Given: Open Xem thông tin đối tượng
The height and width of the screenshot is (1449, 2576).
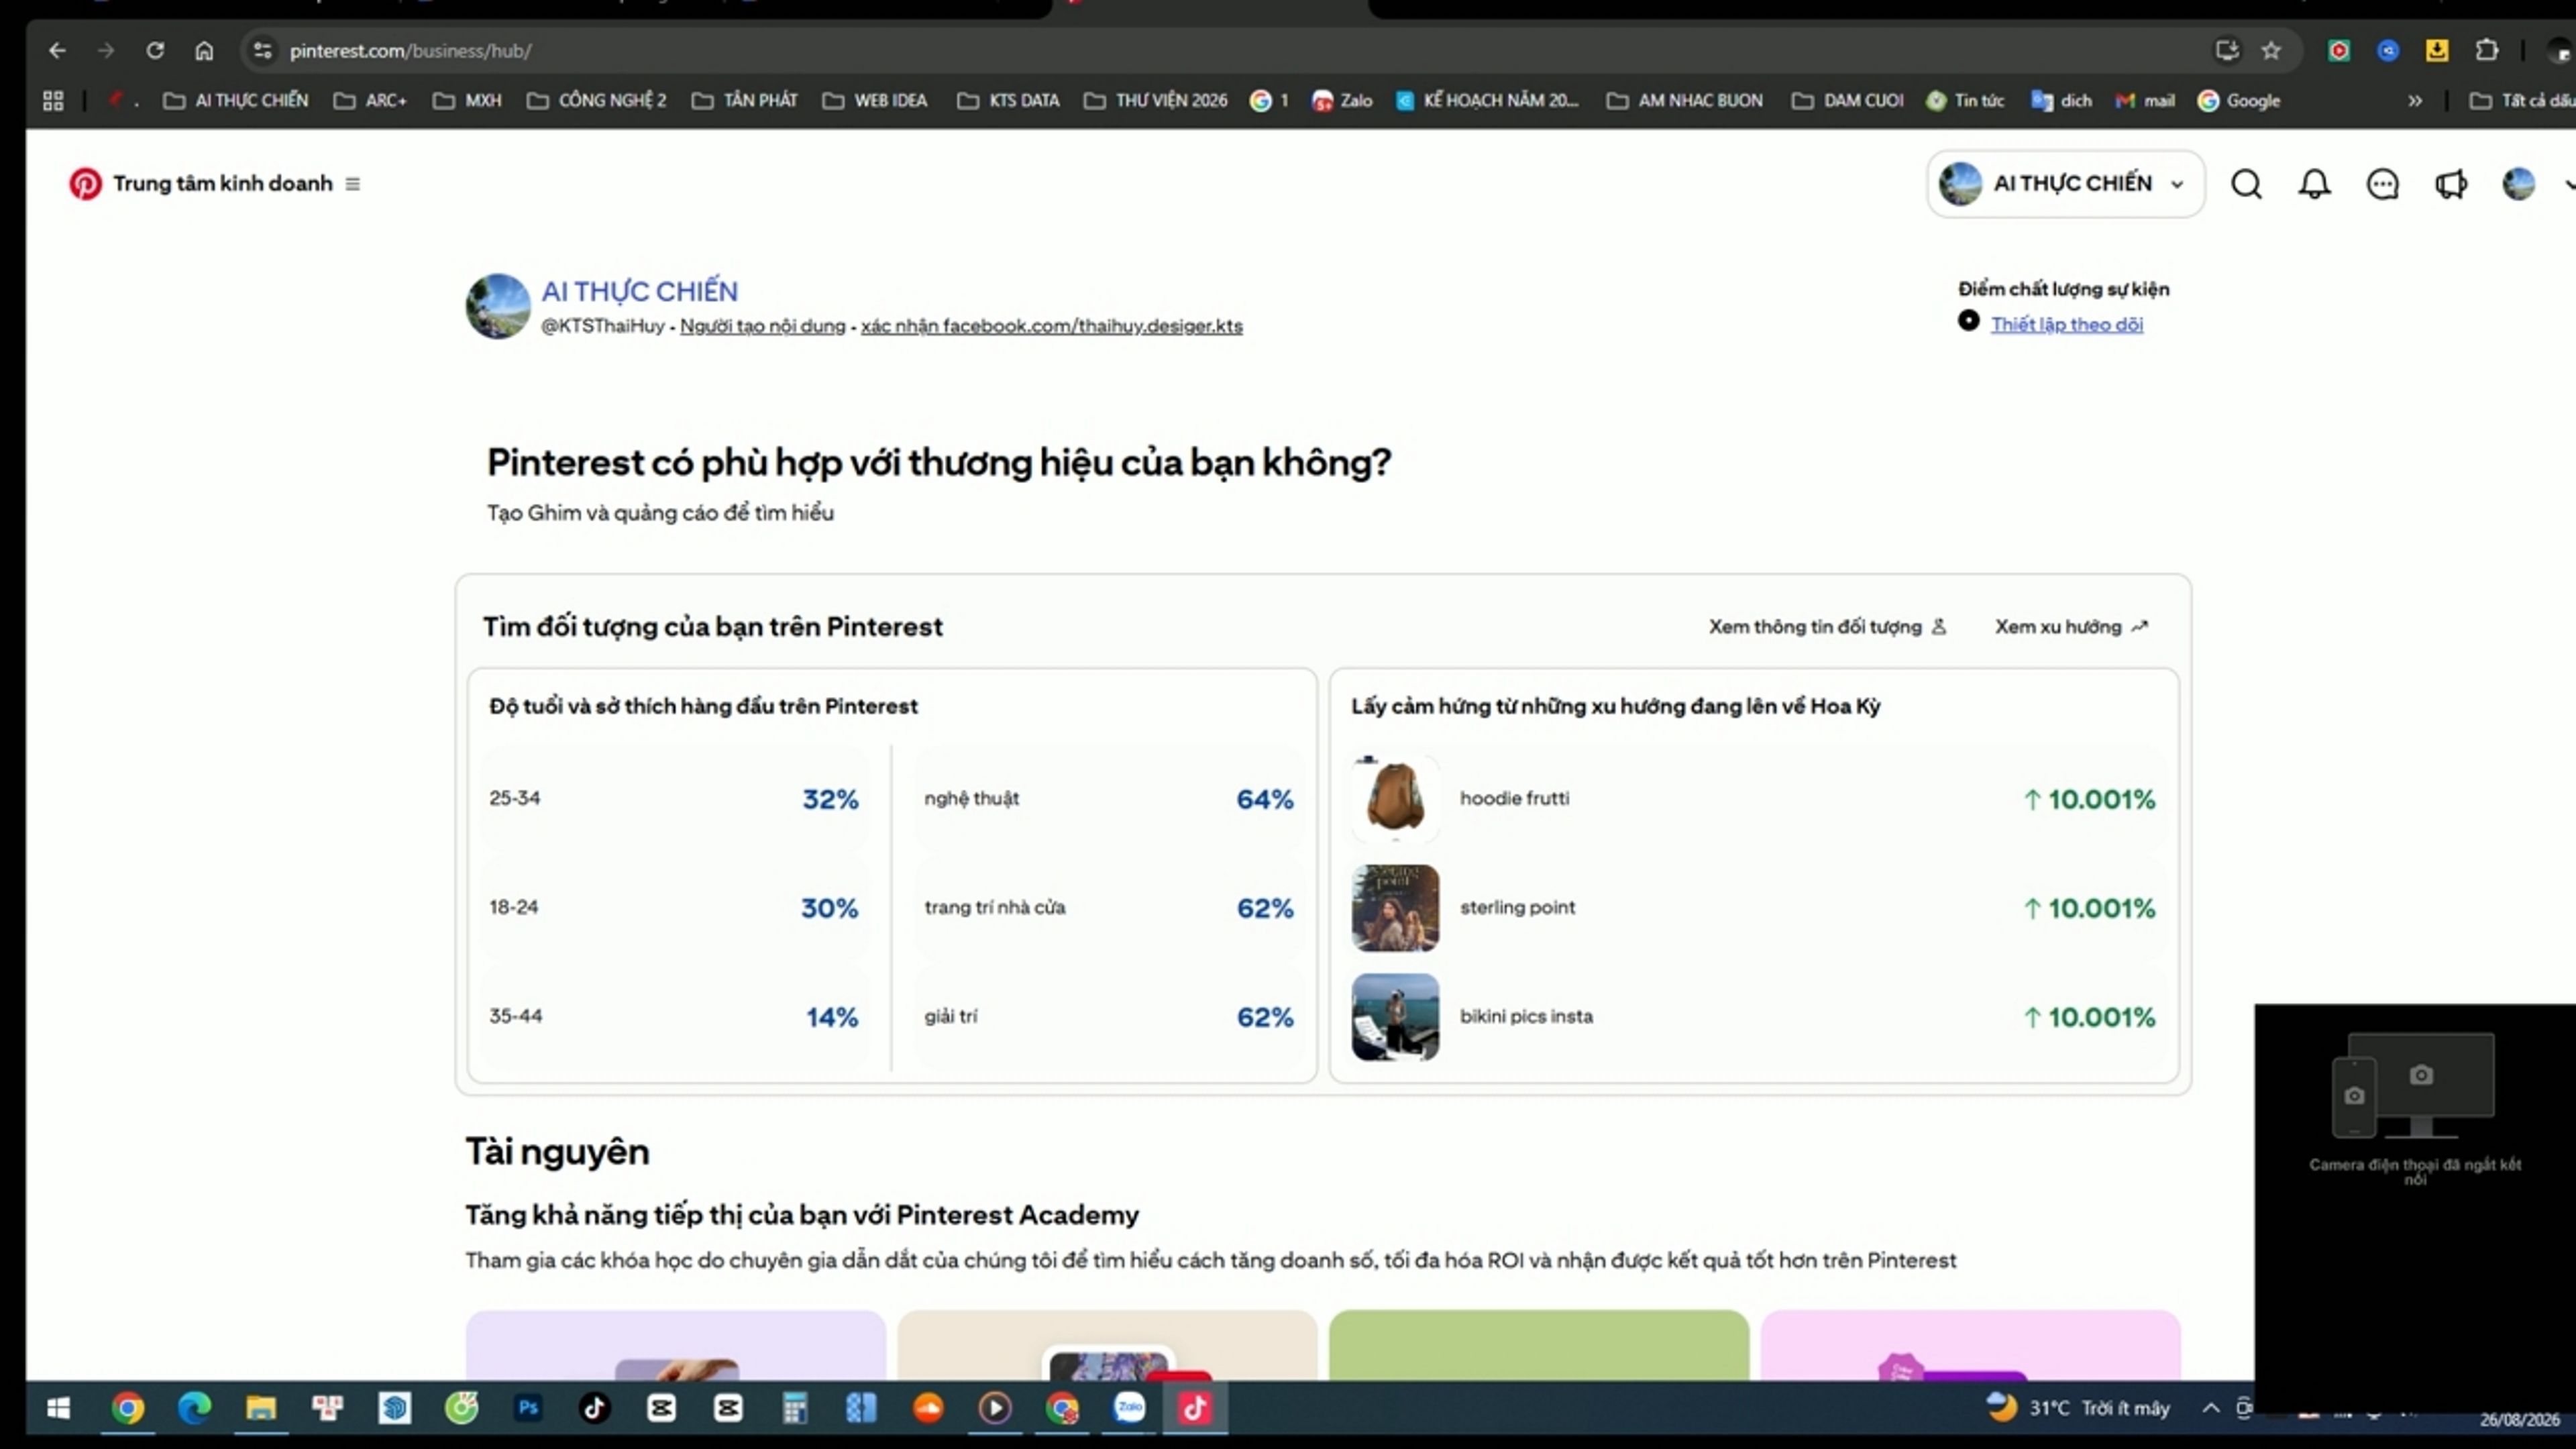Looking at the screenshot, I should tap(1827, 627).
